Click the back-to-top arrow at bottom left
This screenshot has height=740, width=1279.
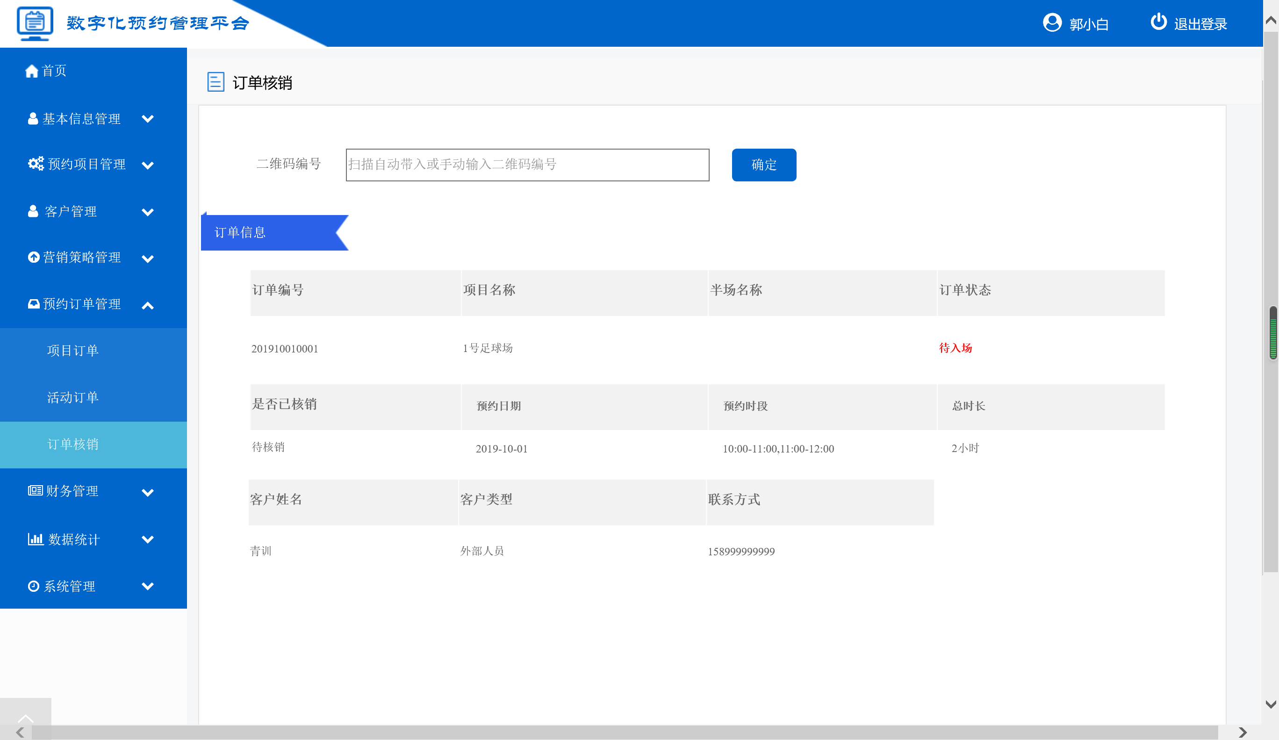[25, 718]
